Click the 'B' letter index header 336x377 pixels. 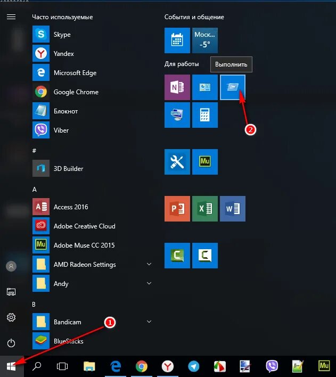(x=34, y=305)
